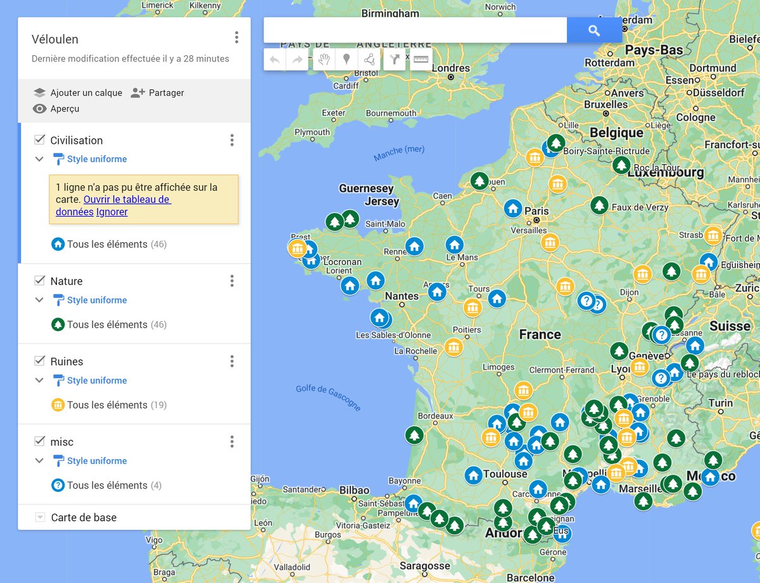Collapse the Civilisation layer chevron
Image resolution: width=760 pixels, height=583 pixels.
39,159
